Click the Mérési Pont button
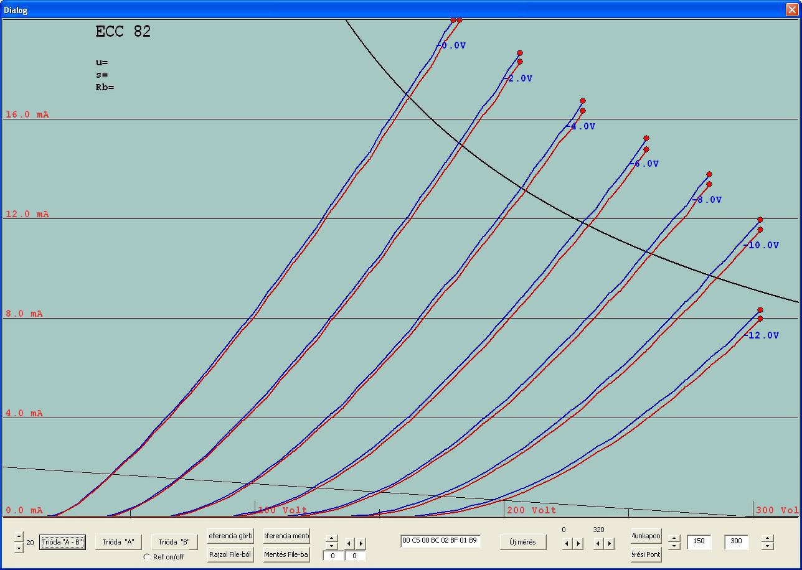The height and width of the screenshot is (570, 802). 646,554
